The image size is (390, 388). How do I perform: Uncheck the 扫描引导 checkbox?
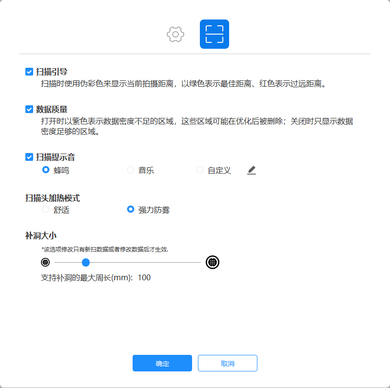(28, 71)
